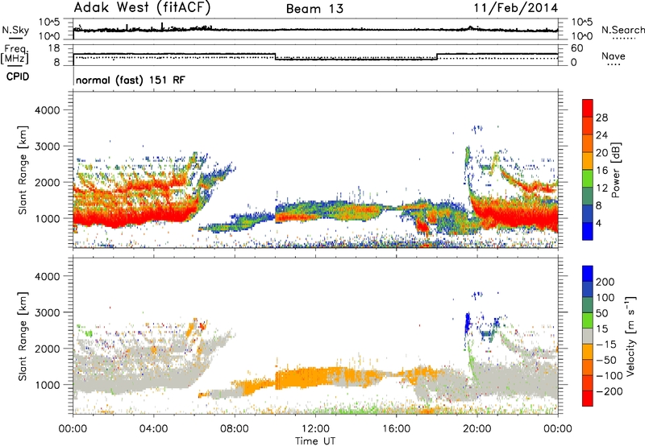645x446 pixels.
Task: Click the 'CPID' row label
Action: (x=18, y=76)
